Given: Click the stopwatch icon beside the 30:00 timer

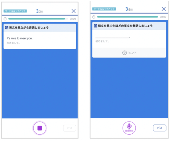Looking at the screenshot, I should tap(94, 17).
